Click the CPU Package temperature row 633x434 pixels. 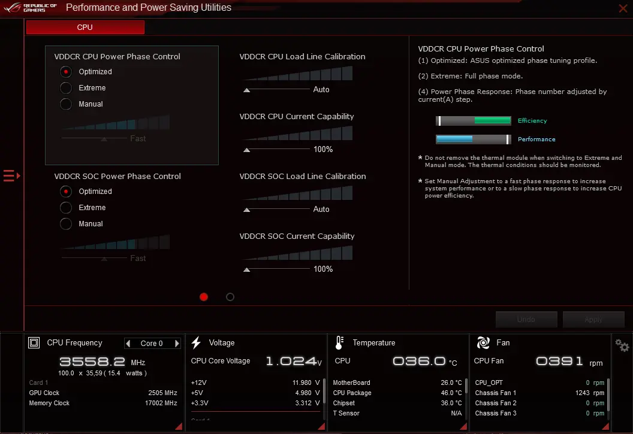click(397, 393)
